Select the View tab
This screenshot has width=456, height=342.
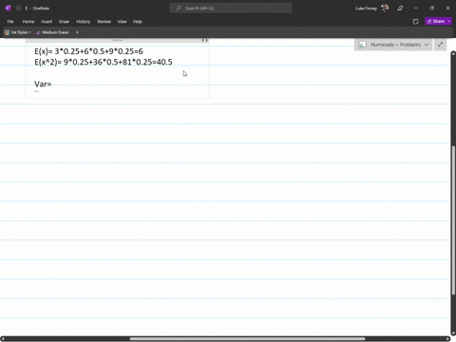click(x=122, y=22)
